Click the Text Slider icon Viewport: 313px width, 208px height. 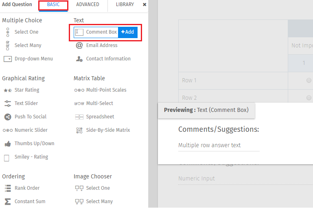[x=8, y=103]
